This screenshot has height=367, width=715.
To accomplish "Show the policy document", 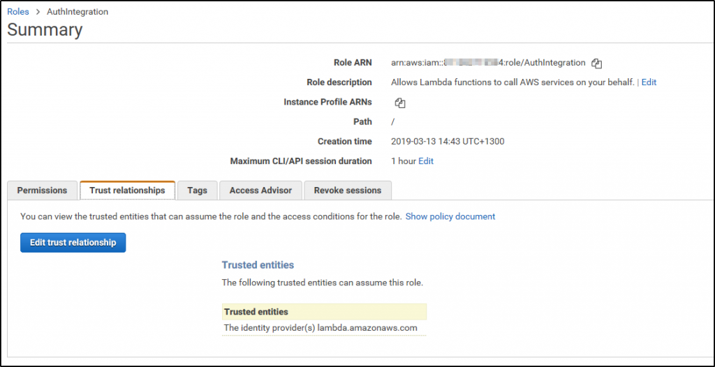I will (450, 217).
